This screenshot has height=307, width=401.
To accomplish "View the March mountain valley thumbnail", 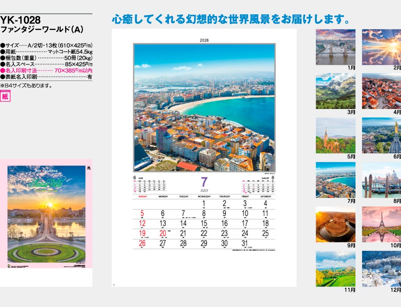I will click(336, 91).
